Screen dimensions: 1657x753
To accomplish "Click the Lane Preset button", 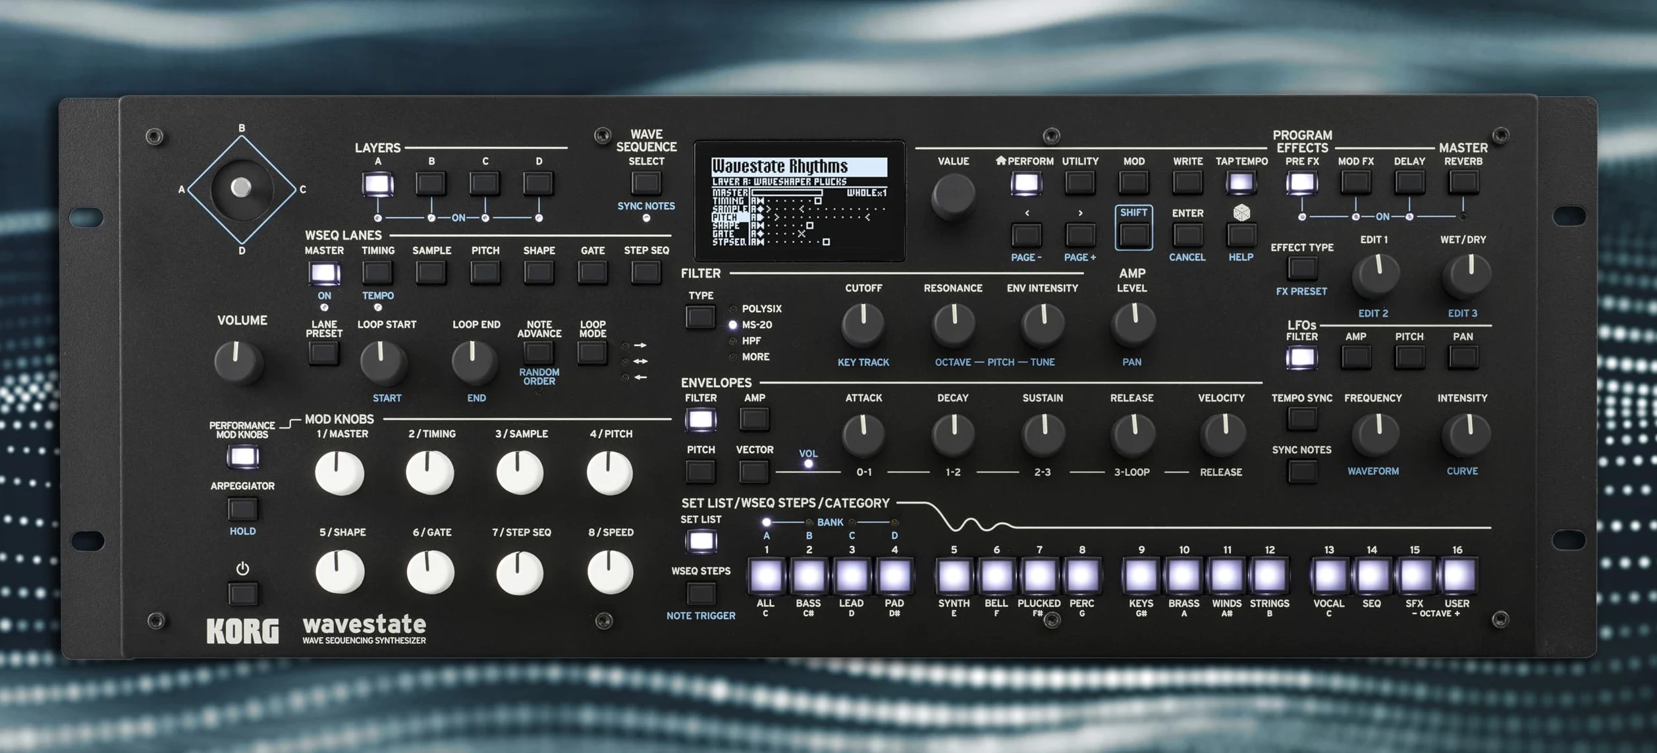I will [323, 353].
